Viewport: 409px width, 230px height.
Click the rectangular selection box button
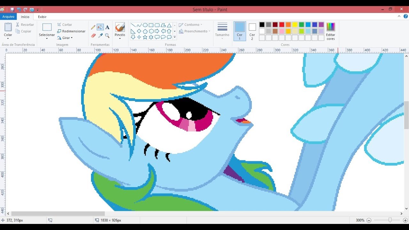click(47, 27)
